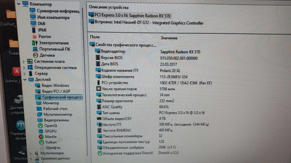The height and width of the screenshot is (163, 291).
Task: Open the Видеорежимы tree item
Action: pyautogui.click(x=56, y=120)
